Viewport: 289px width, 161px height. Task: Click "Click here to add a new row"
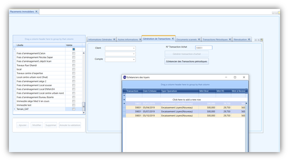(186, 99)
